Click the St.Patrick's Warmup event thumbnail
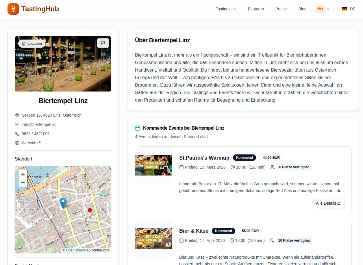The width and height of the screenshot is (363, 265). (154, 165)
